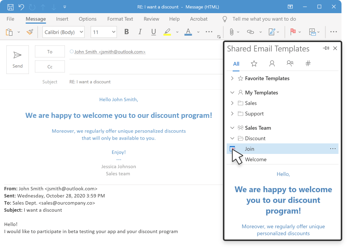Screen dimensions: 349x250
Task: Expand the Favorite Templates group
Action: click(x=232, y=78)
